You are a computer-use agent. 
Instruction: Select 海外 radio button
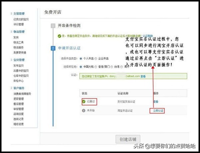(x=122, y=67)
